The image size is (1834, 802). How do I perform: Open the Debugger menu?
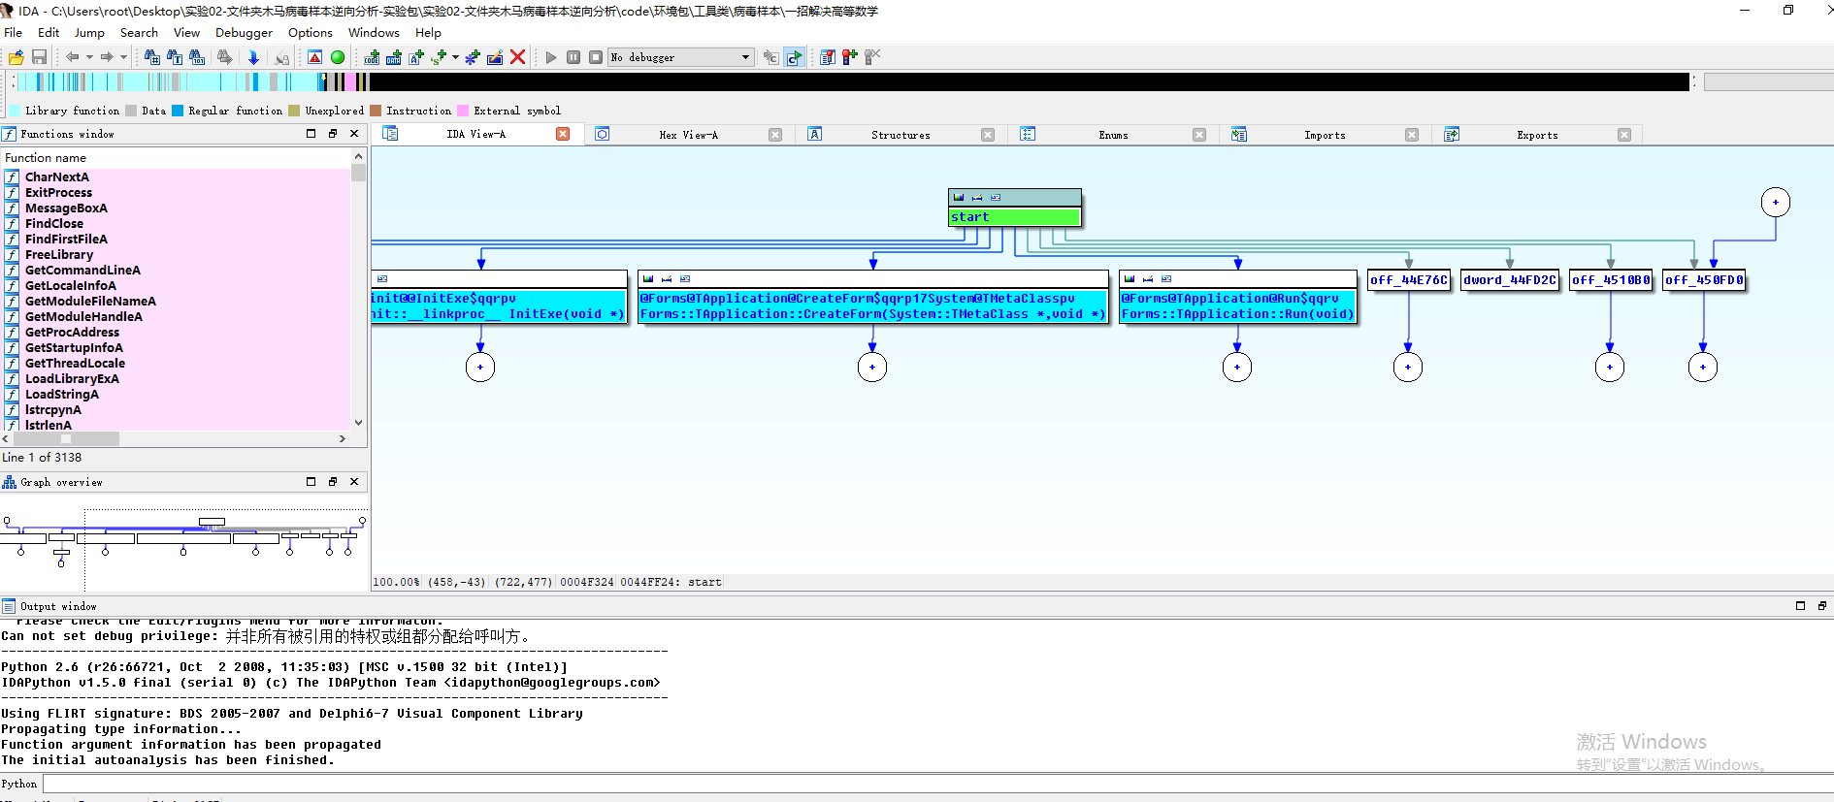[x=244, y=32]
